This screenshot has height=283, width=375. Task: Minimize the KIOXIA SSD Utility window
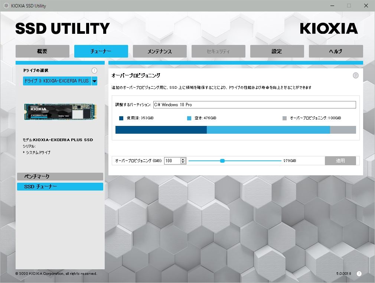coord(332,6)
